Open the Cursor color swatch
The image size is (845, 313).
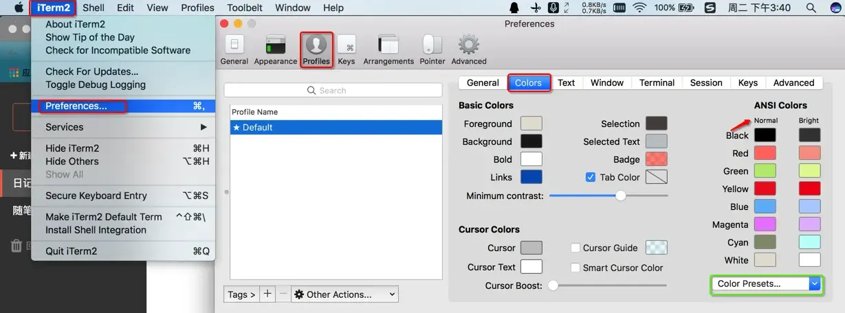click(531, 248)
